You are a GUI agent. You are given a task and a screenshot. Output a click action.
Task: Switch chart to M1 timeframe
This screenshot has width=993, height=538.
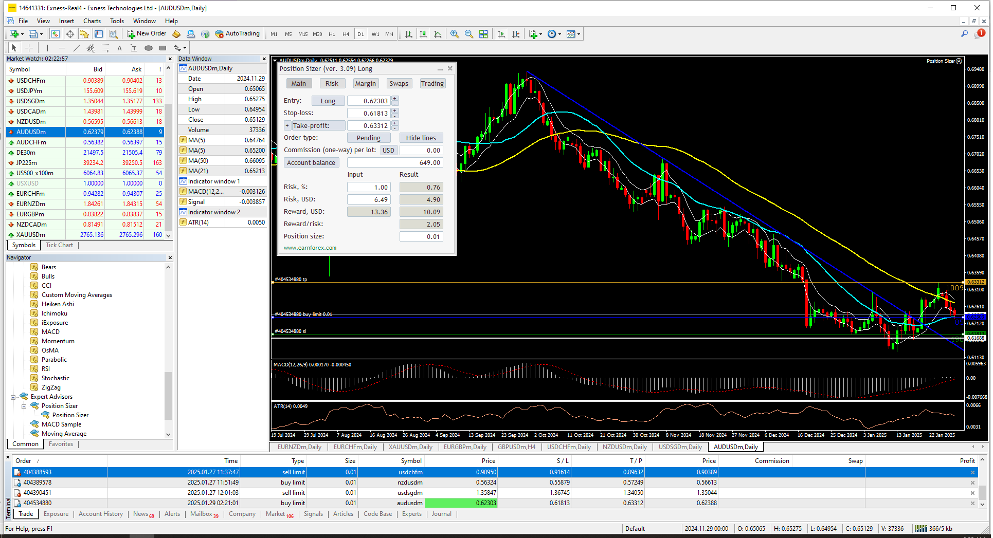coord(274,34)
